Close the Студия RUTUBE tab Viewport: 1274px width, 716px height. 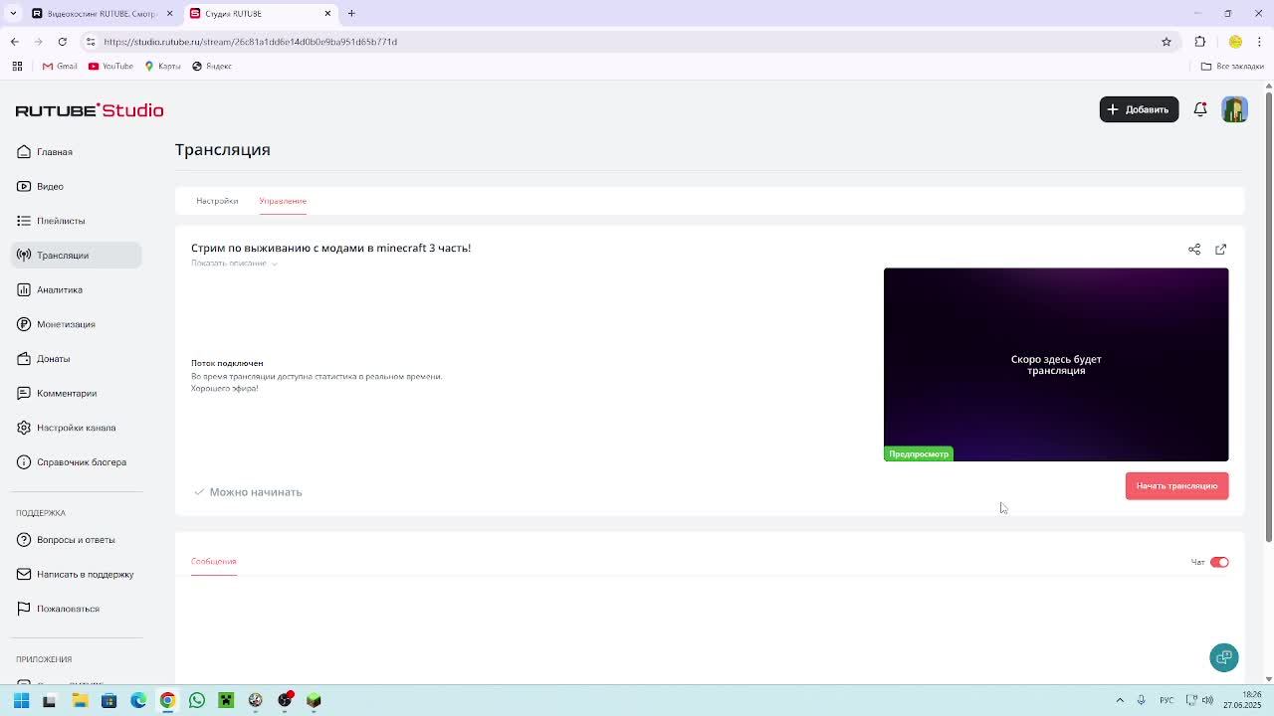327,14
